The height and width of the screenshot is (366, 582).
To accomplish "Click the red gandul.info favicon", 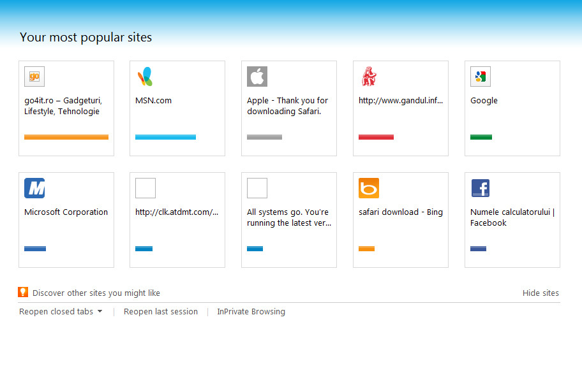I will (369, 77).
